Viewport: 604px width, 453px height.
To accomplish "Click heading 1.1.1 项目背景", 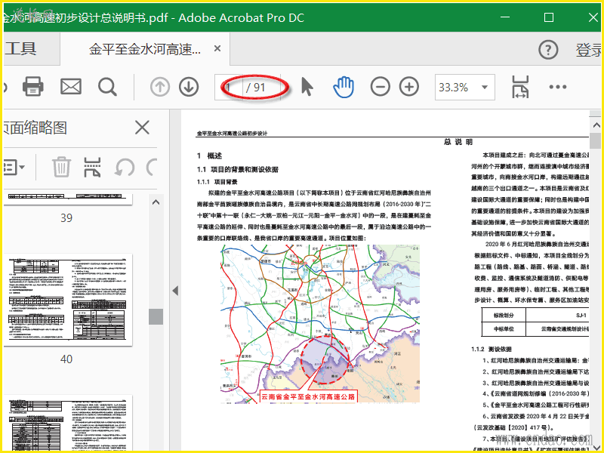I will coord(217,182).
